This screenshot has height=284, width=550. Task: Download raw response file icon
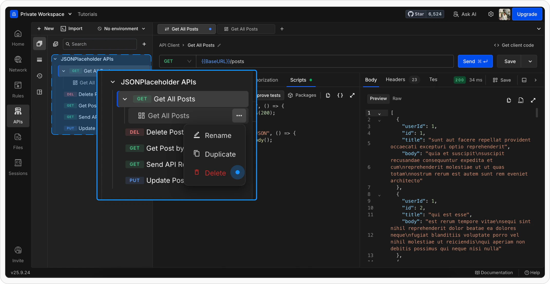(520, 100)
